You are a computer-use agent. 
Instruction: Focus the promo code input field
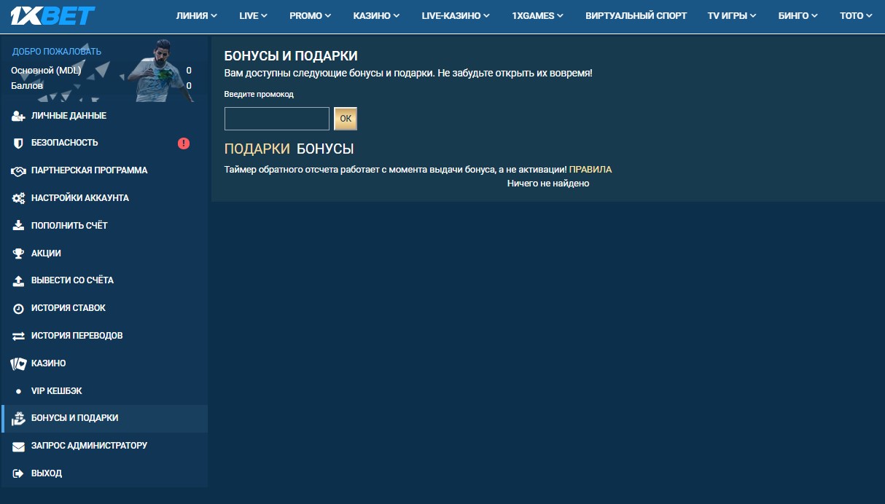click(x=277, y=119)
